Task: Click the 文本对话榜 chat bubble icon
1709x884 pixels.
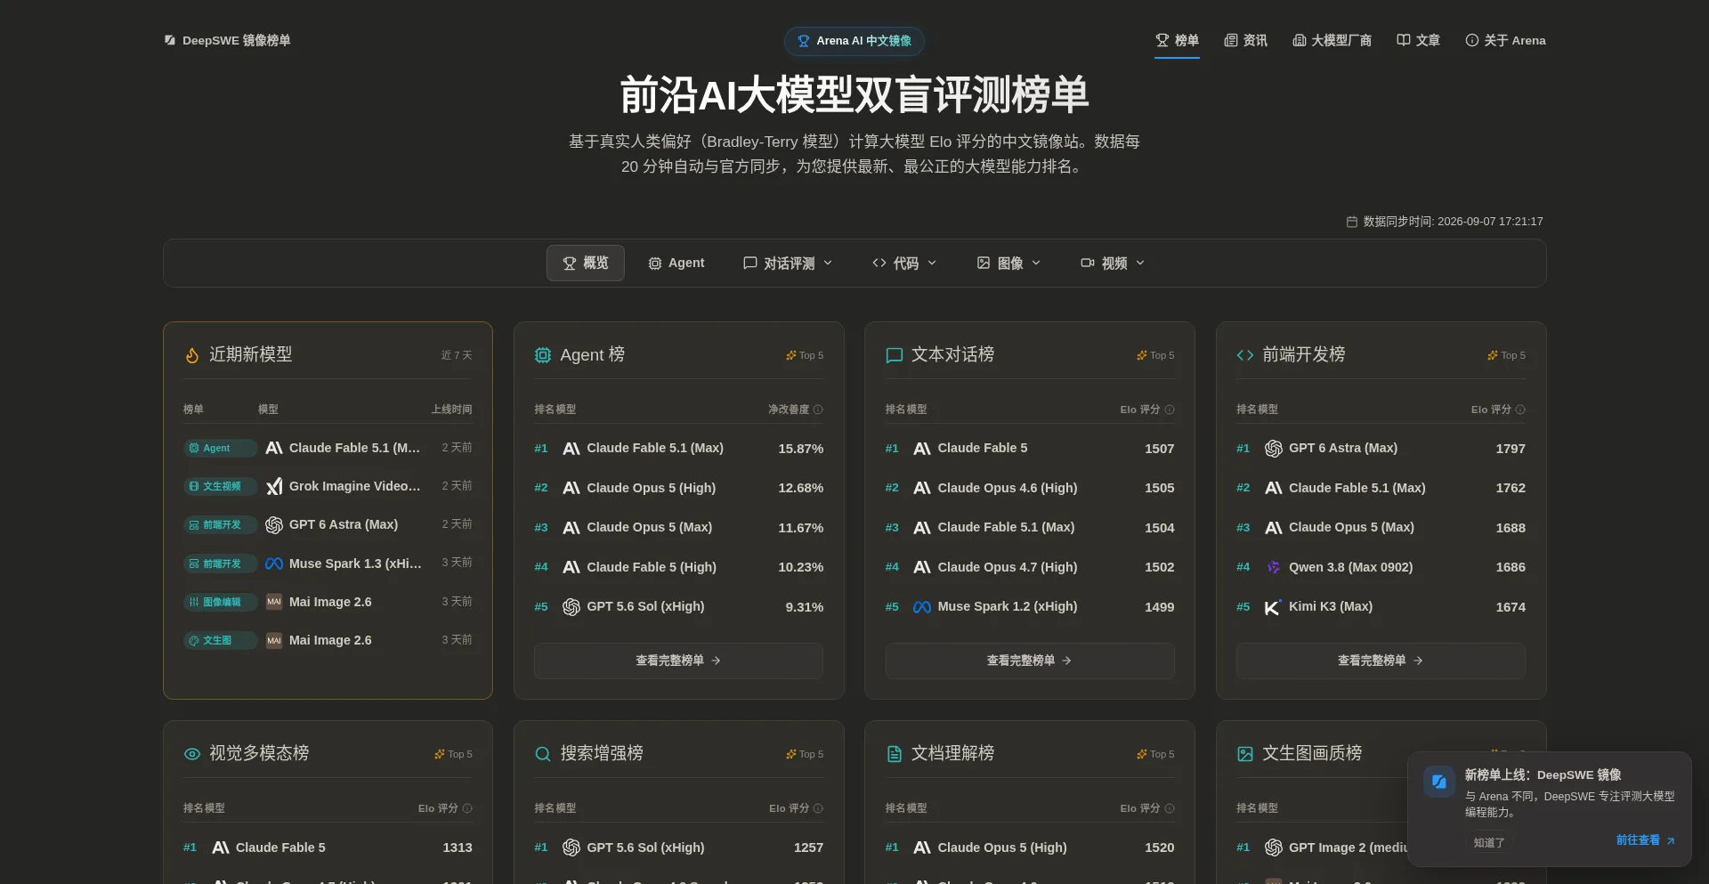Action: (894, 355)
